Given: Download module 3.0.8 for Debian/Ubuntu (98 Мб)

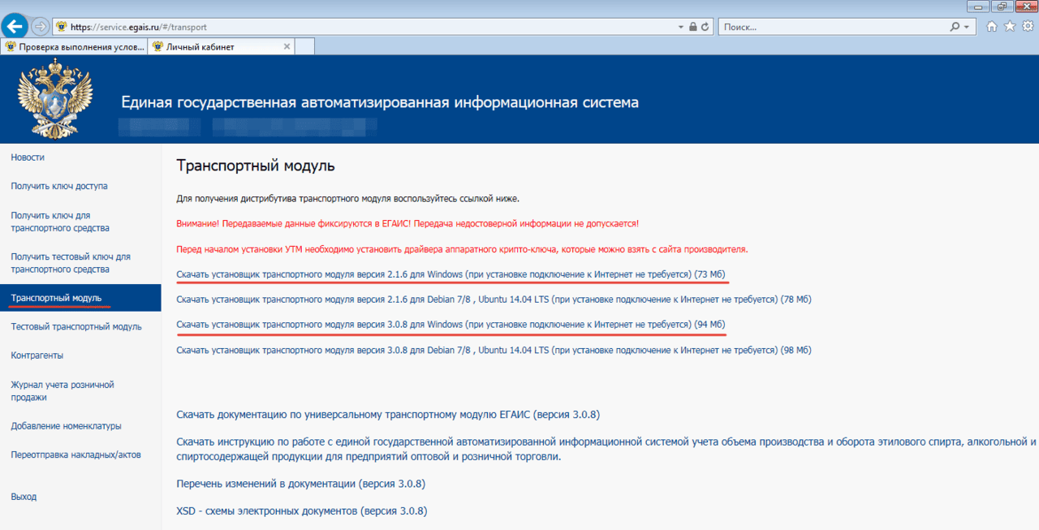Looking at the screenshot, I should pyautogui.click(x=494, y=350).
